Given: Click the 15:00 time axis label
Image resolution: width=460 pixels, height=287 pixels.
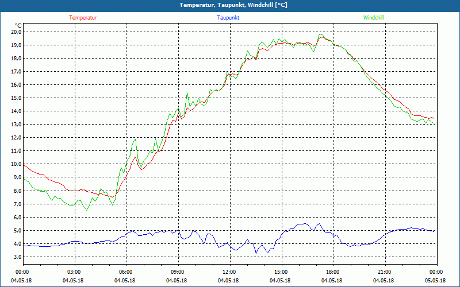Looking at the screenshot, I should (x=280, y=272).
